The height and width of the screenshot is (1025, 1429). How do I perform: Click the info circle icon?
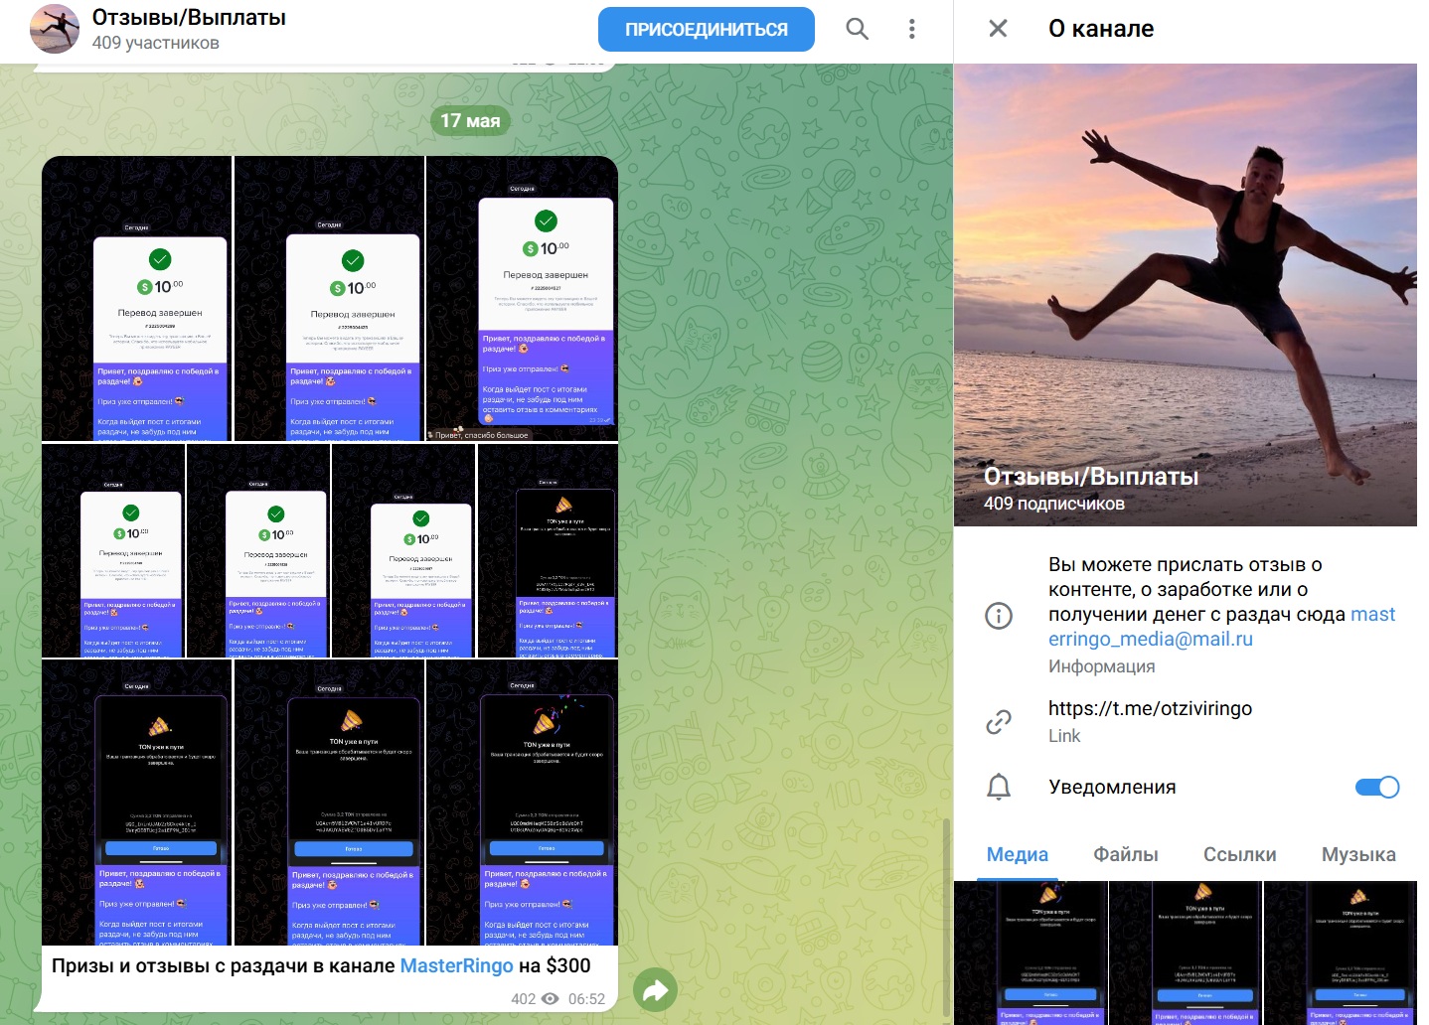pyautogui.click(x=998, y=616)
